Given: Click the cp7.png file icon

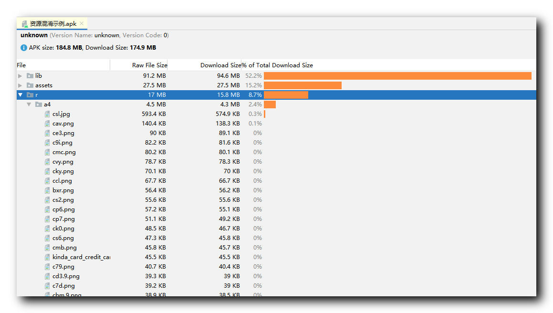Looking at the screenshot, I should 47,219.
